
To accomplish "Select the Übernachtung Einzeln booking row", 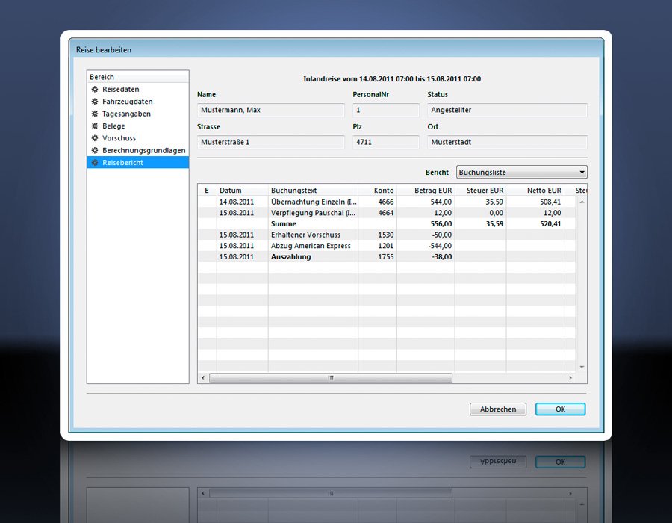I will tap(313, 202).
